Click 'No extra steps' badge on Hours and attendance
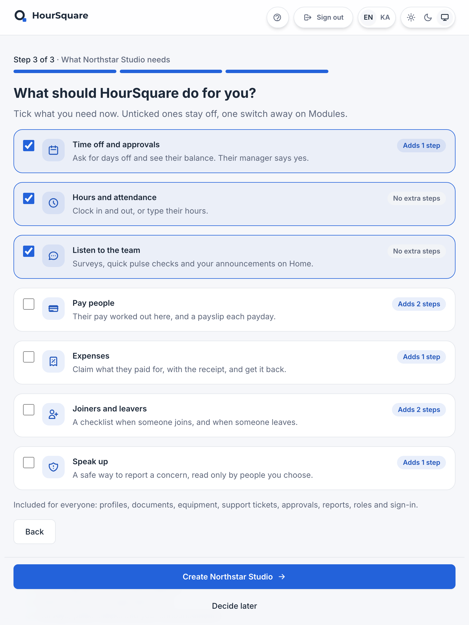The height and width of the screenshot is (625, 469). (x=416, y=198)
